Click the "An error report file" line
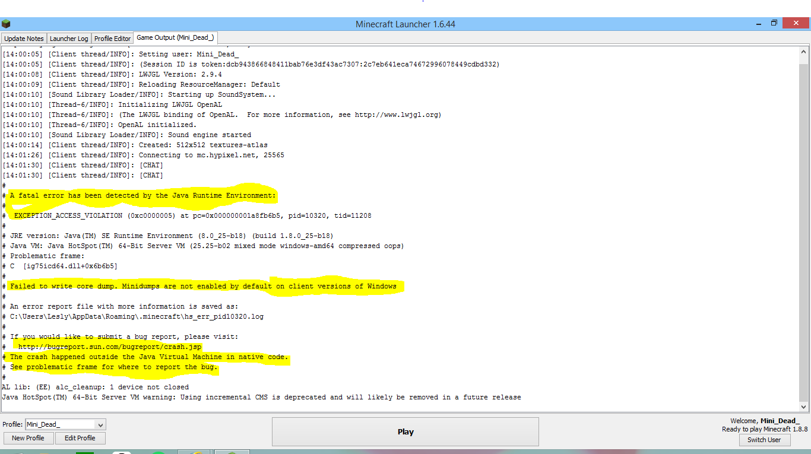 [121, 306]
